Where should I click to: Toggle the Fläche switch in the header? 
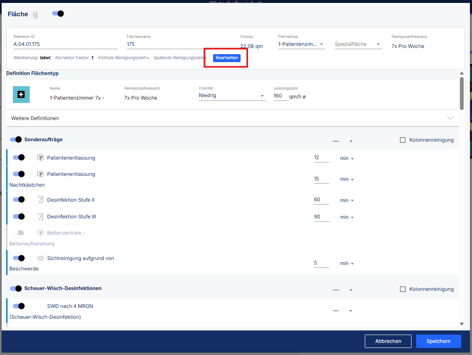click(x=58, y=14)
